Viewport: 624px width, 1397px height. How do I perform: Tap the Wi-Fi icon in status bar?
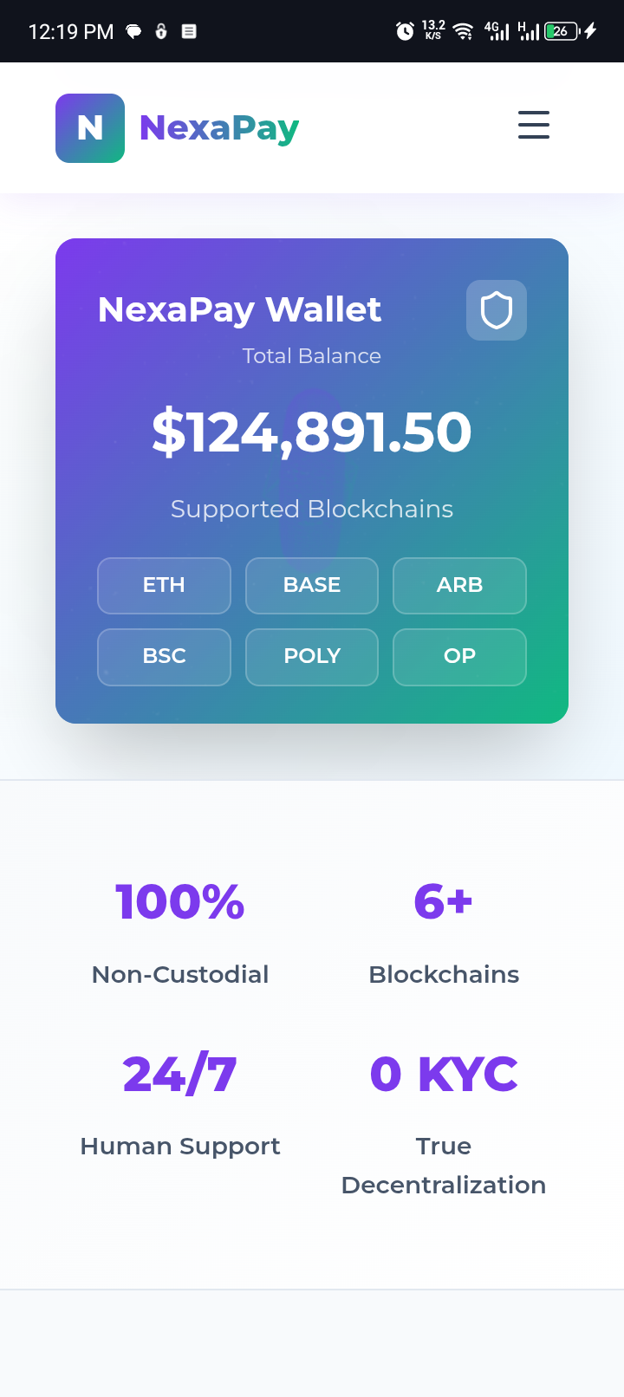coord(462,31)
